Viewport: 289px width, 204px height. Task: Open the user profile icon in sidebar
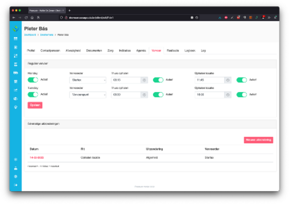[15, 168]
